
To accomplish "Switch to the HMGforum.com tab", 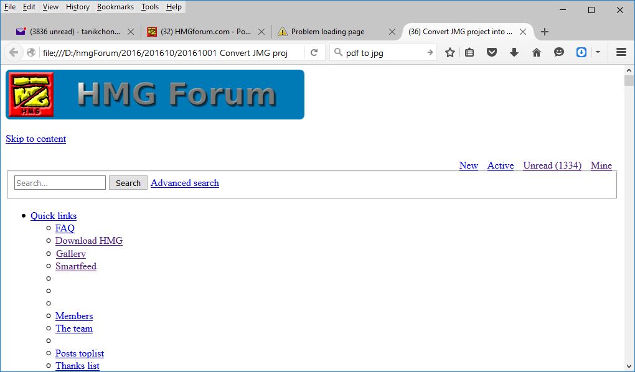I will pyautogui.click(x=205, y=32).
